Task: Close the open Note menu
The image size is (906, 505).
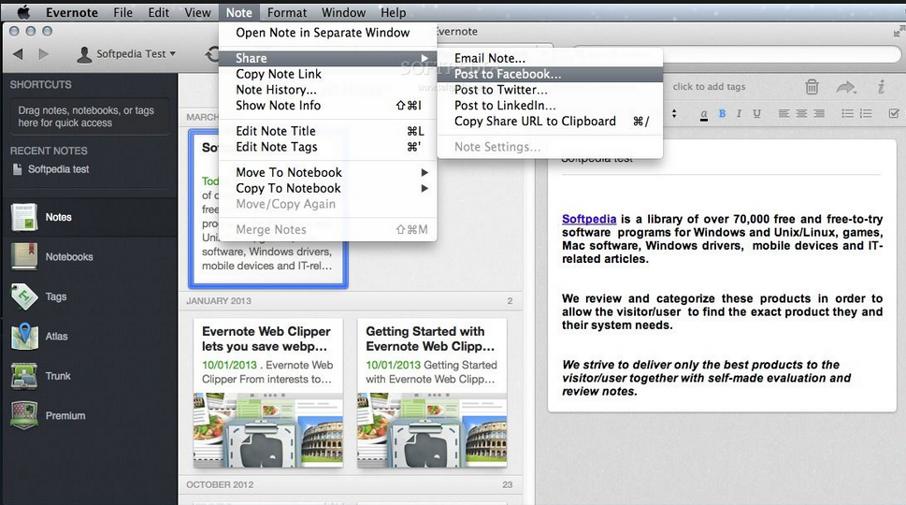Action: (x=238, y=12)
